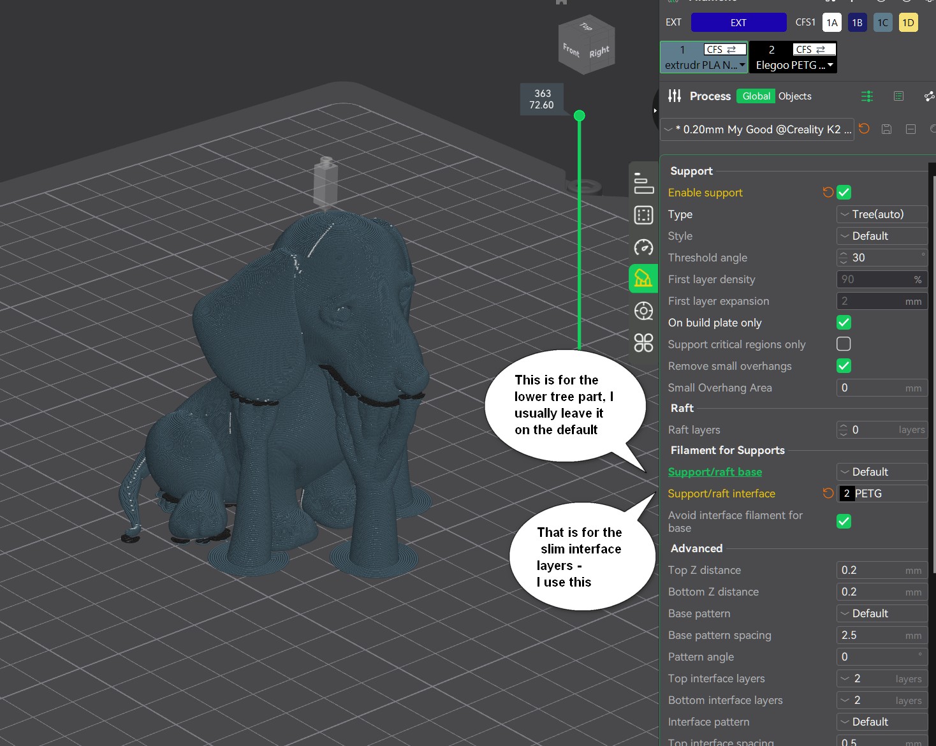936x746 pixels.
Task: Open the Quality settings tab icon
Action: coord(643,183)
